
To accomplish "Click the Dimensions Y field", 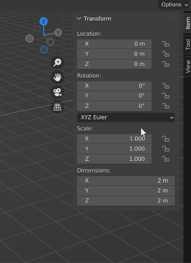I will pyautogui.click(x=126, y=190).
